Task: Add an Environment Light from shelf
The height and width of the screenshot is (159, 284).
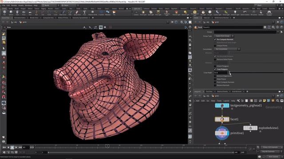Action: pos(195,13)
